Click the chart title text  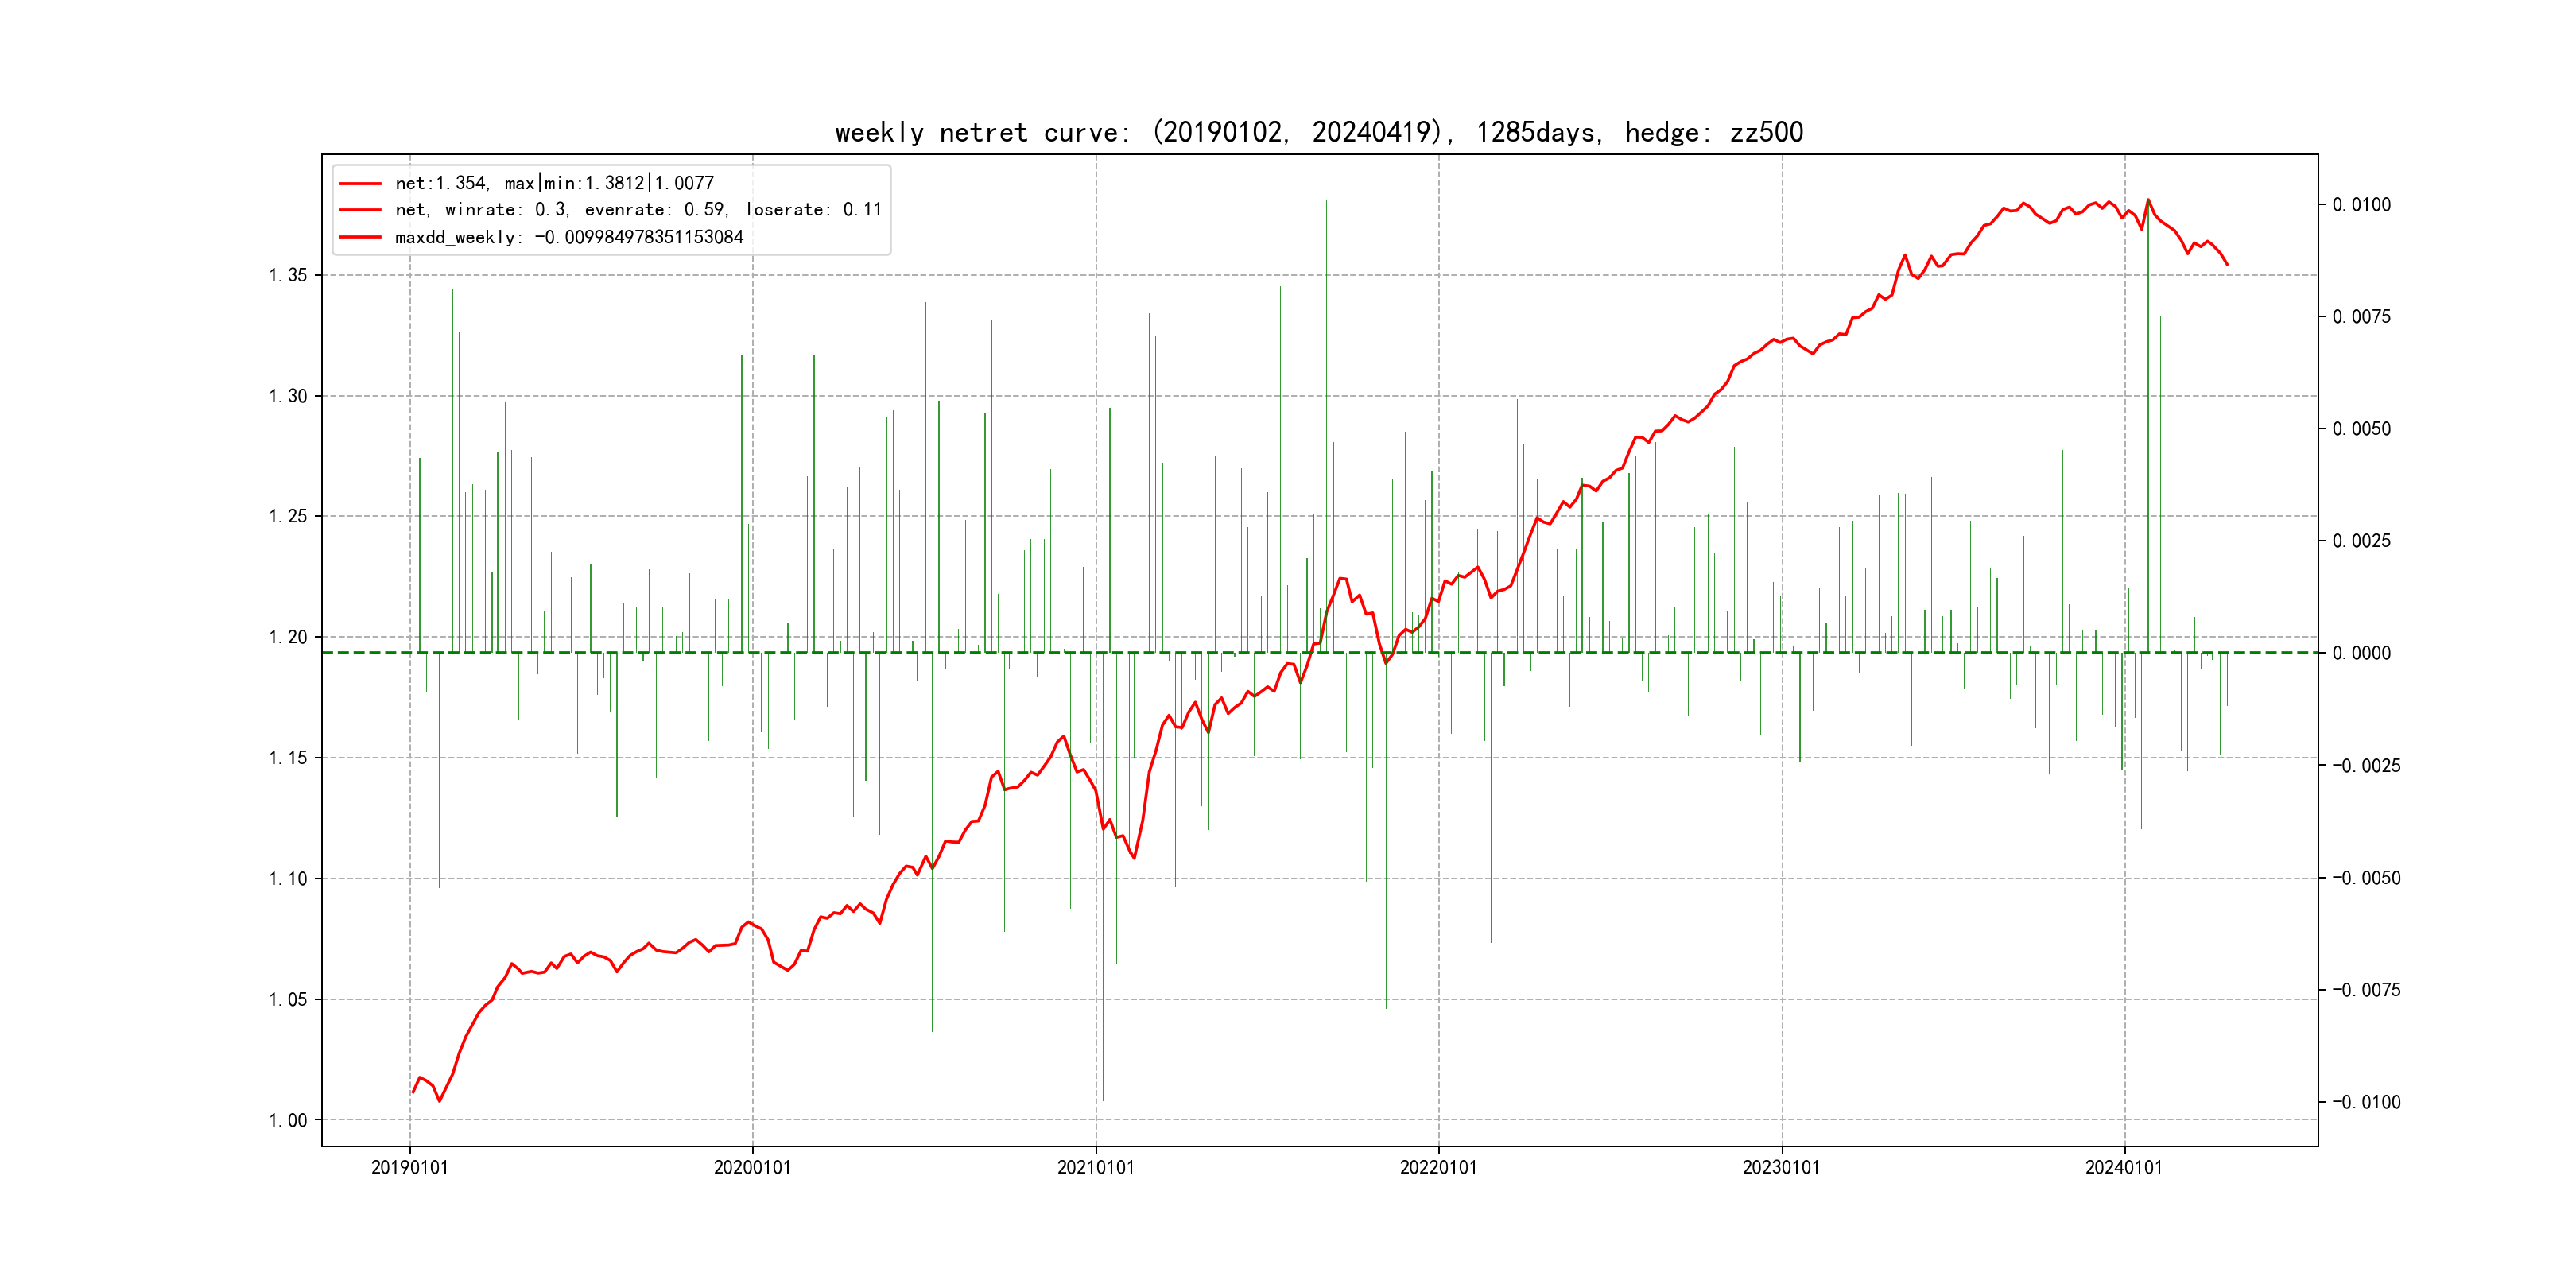pyautogui.click(x=1318, y=132)
